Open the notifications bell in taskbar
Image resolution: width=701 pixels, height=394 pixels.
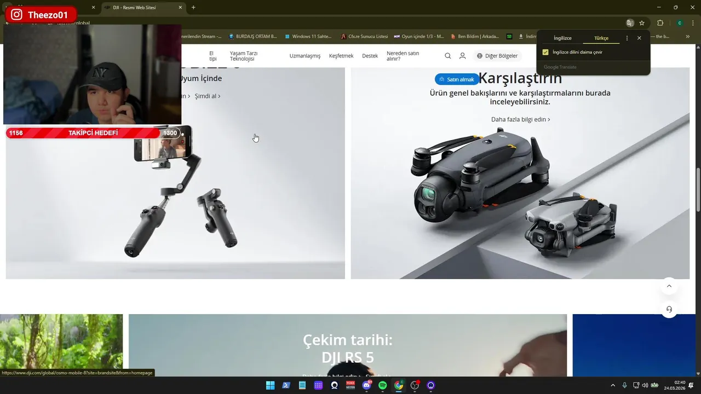[691, 385]
